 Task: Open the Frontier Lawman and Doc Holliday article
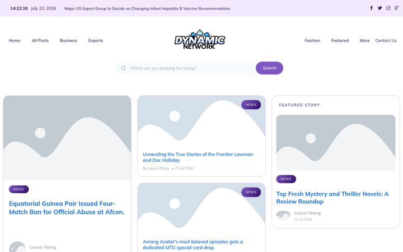click(198, 157)
